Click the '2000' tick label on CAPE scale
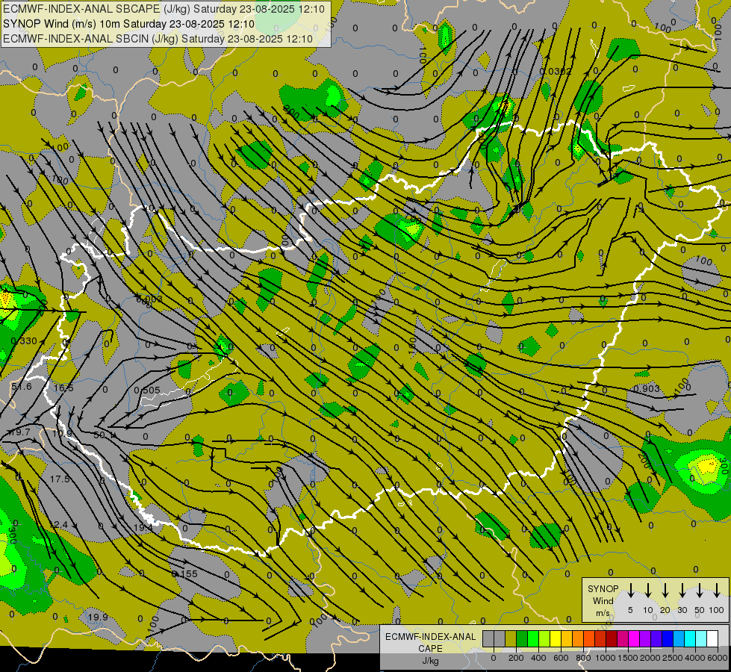 650,658
